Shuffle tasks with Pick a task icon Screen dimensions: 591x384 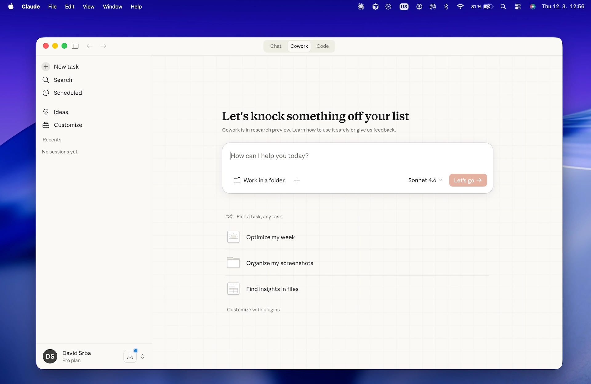(229, 217)
